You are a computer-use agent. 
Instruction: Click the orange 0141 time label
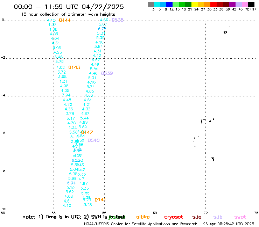click(x=100, y=200)
